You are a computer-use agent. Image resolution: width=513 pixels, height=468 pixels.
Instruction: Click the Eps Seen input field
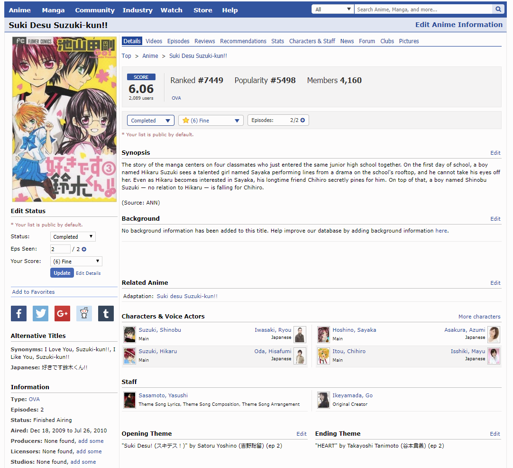coord(60,249)
